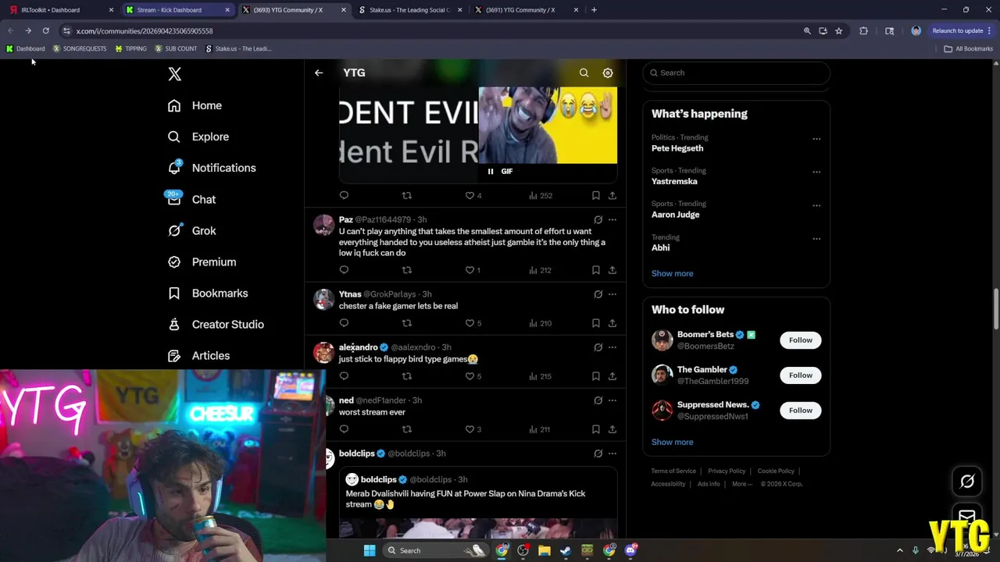Show more trends under What's happening

pos(672,274)
